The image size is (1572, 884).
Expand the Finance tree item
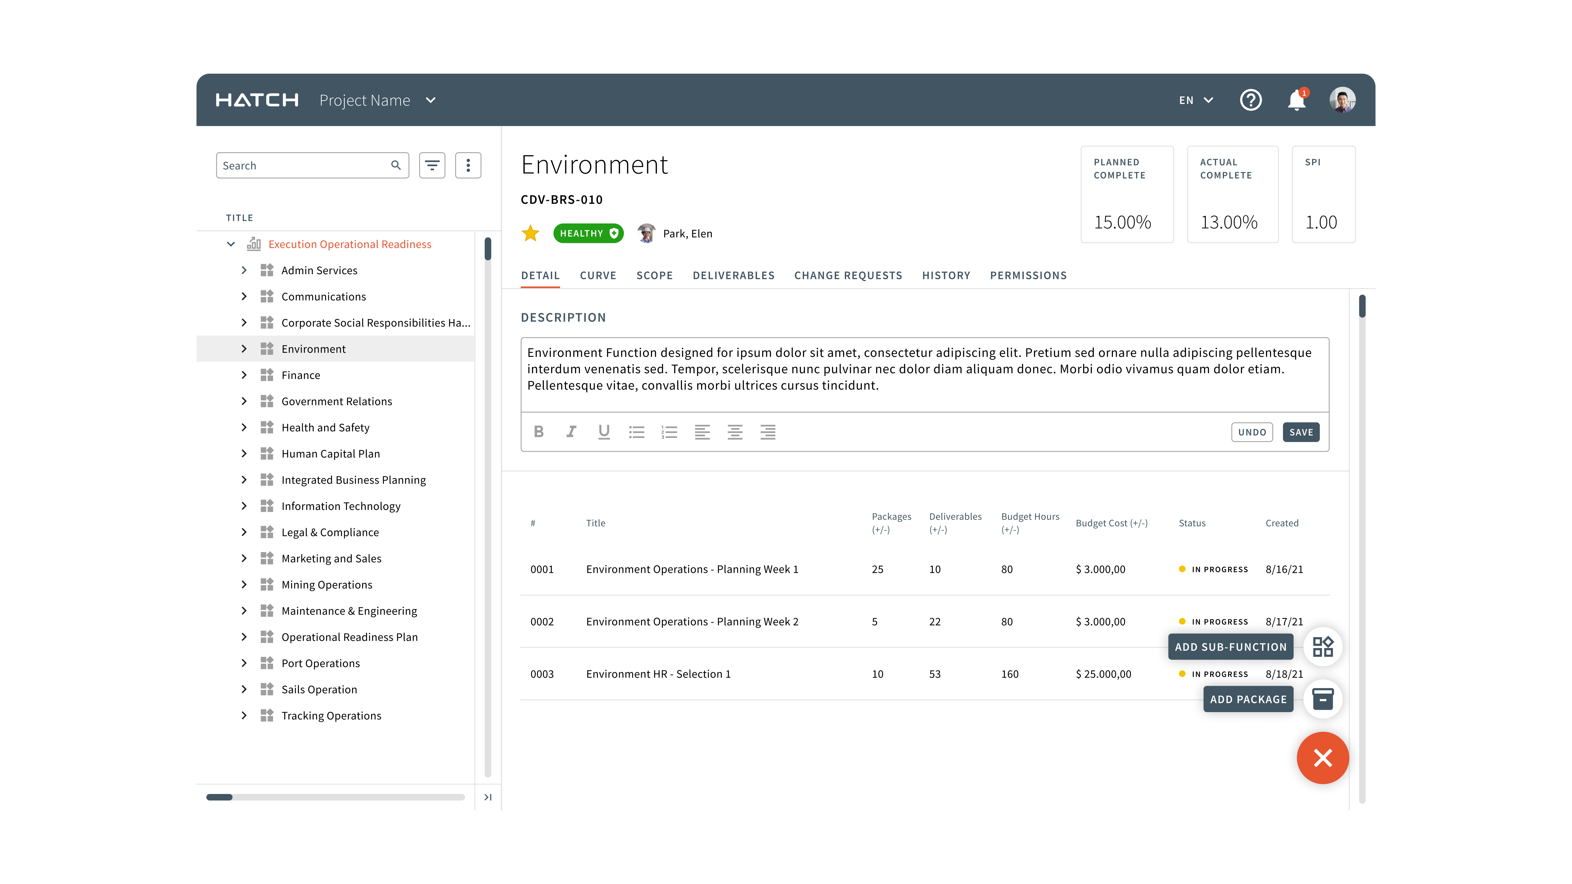244,375
